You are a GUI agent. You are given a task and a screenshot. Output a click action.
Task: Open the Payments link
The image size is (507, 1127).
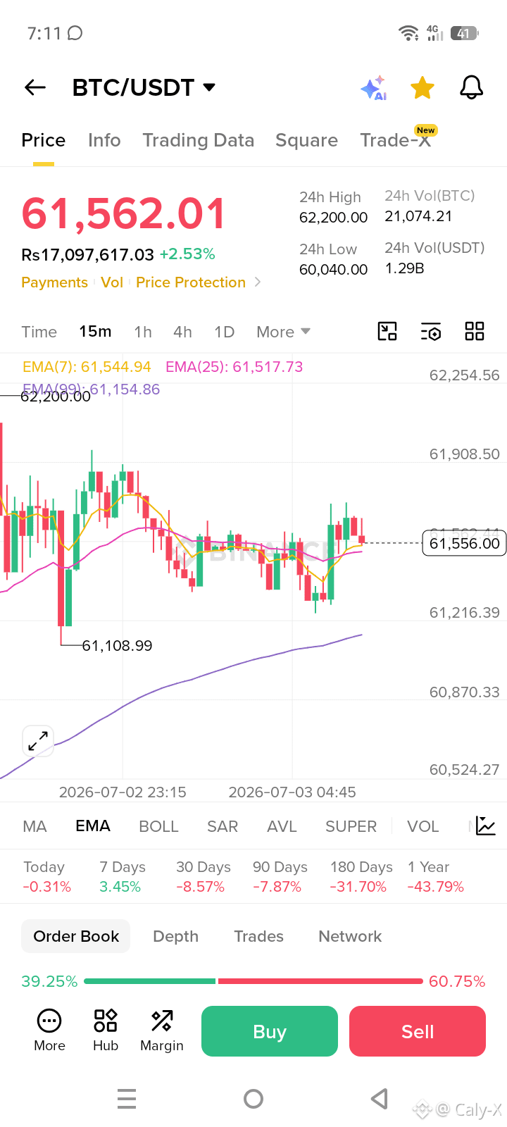pos(54,282)
